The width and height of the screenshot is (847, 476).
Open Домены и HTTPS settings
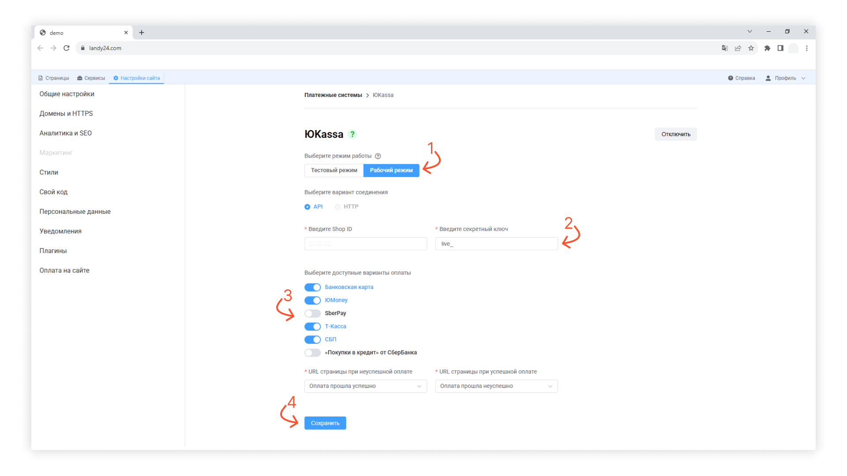point(66,114)
